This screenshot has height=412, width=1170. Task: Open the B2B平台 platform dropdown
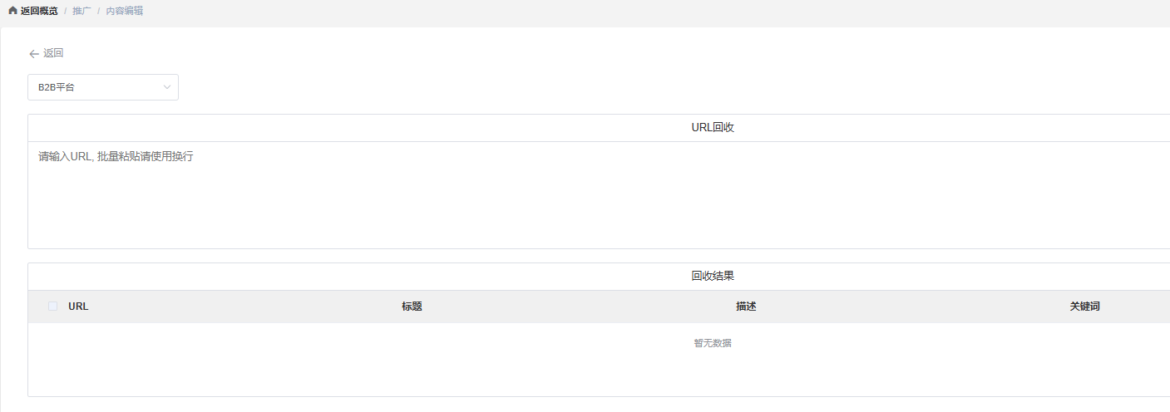(x=102, y=87)
